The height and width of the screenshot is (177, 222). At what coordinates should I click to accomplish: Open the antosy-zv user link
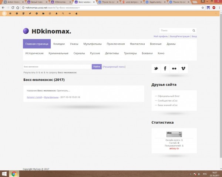pyautogui.click(x=174, y=148)
